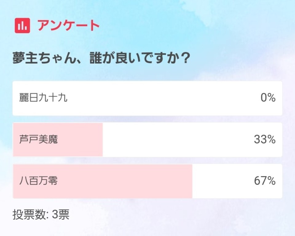Click the 67% result label

(x=265, y=181)
